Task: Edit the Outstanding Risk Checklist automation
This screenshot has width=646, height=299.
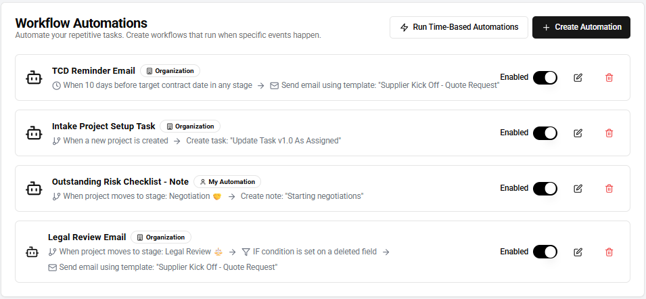Action: (578, 189)
